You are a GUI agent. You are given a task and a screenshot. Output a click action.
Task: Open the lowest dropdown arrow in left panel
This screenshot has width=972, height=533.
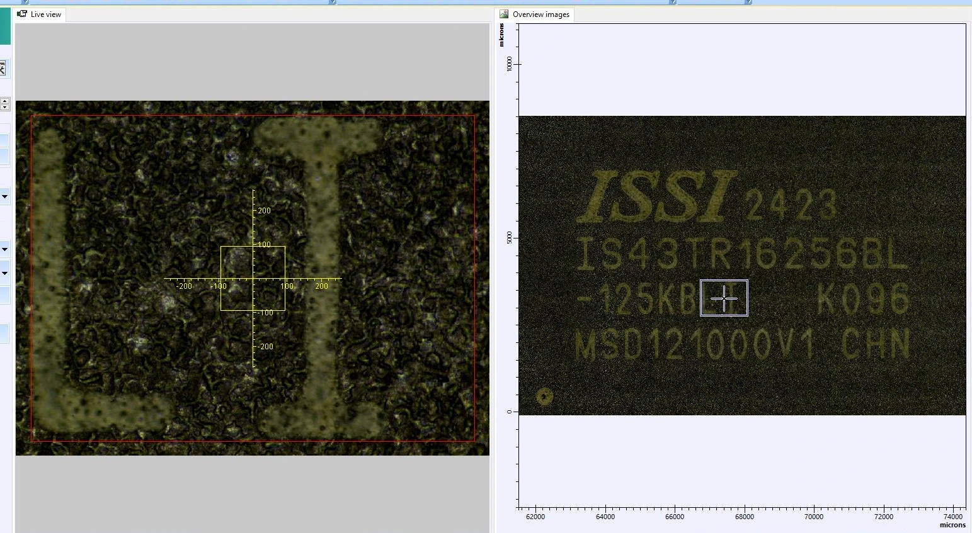[4, 273]
